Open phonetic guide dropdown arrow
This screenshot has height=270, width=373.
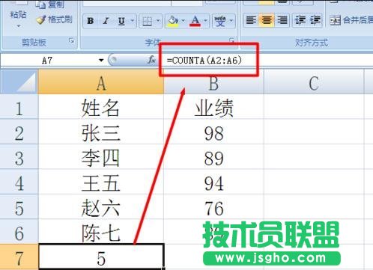point(231,21)
